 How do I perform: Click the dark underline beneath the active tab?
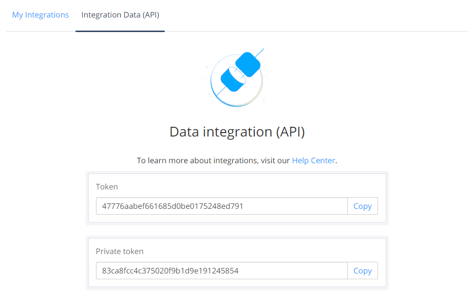[x=120, y=31]
